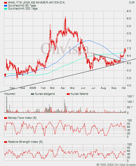Click the 9.5 price axis value

(129, 11)
